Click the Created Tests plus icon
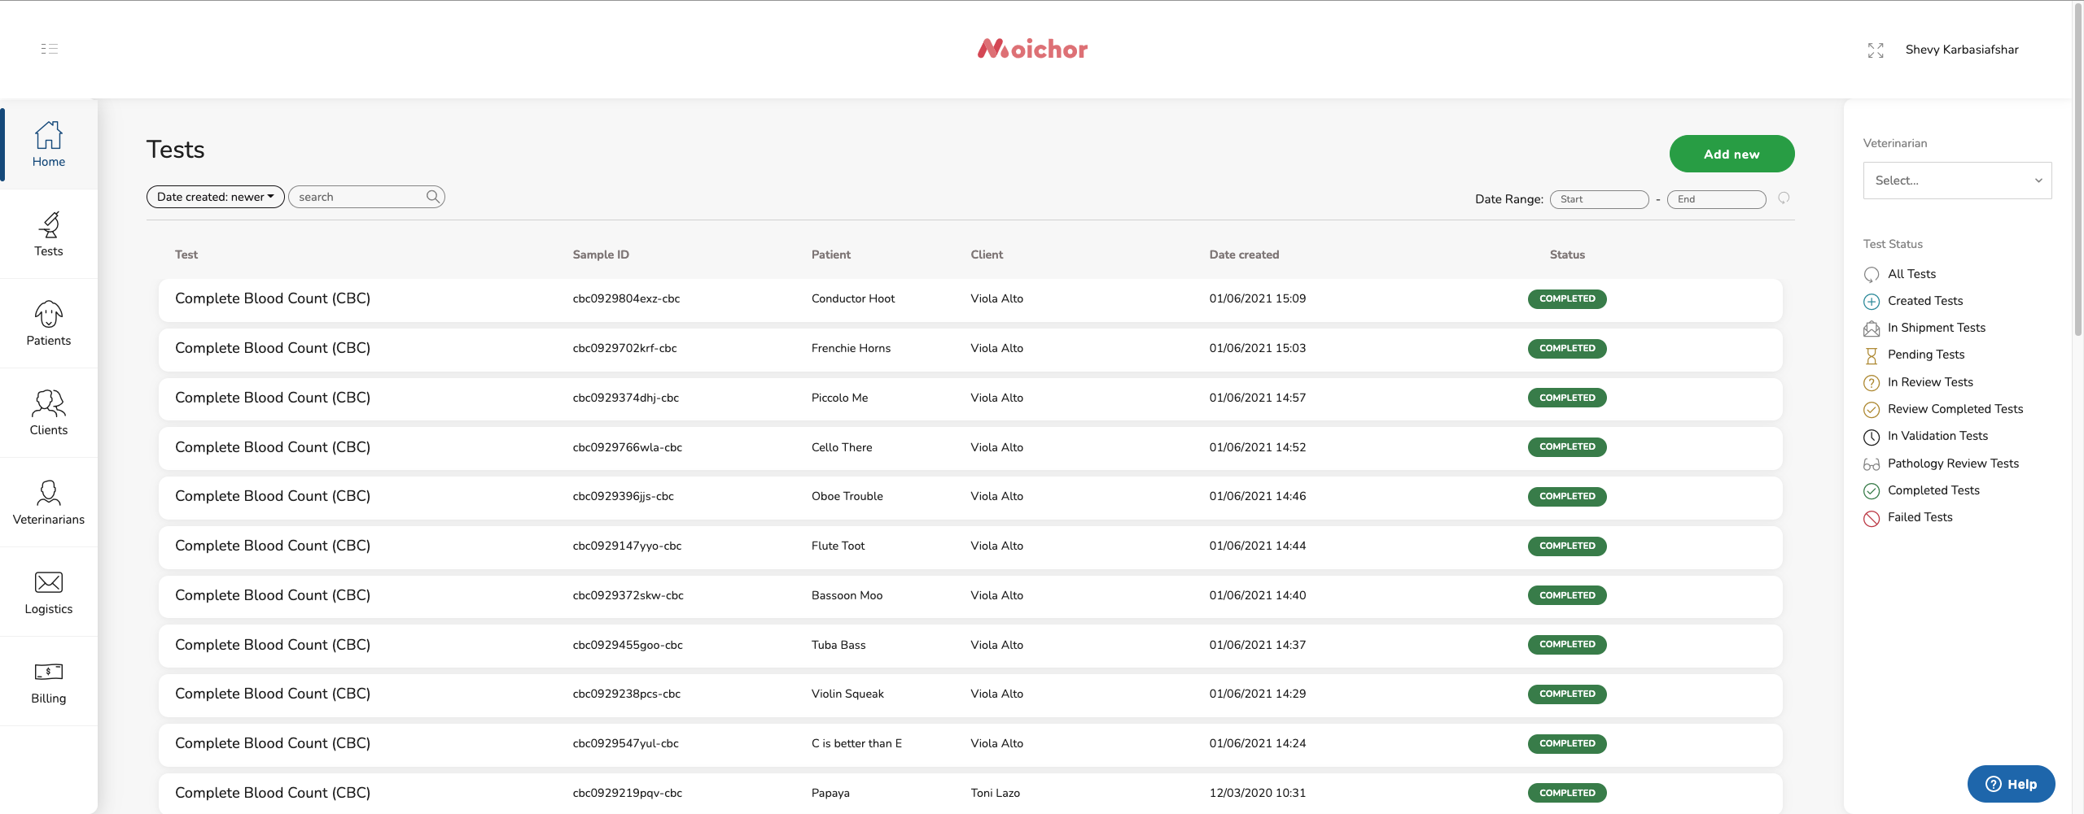Image resolution: width=2084 pixels, height=814 pixels. (1872, 302)
